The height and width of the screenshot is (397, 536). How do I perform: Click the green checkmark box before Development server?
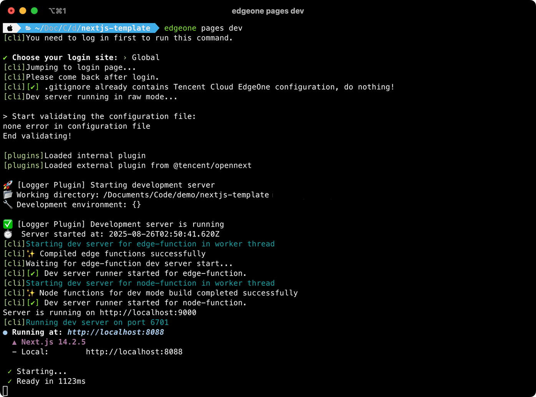pos(8,224)
